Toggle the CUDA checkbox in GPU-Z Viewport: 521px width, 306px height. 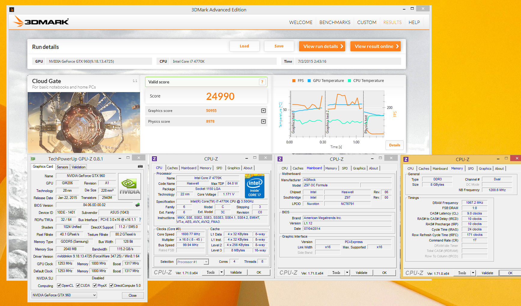pyautogui.click(x=78, y=286)
